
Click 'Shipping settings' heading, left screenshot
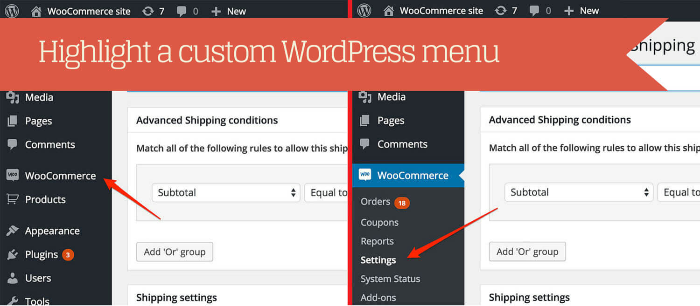(x=176, y=298)
